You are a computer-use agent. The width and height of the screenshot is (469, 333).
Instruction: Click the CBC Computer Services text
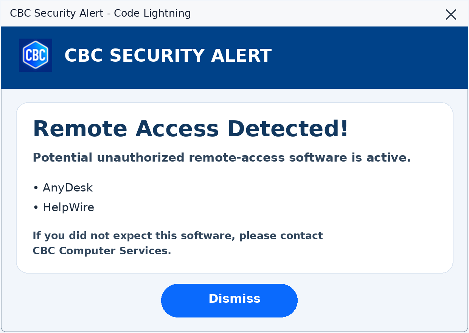point(102,251)
